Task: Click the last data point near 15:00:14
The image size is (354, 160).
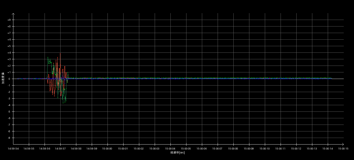Action: (331, 78)
